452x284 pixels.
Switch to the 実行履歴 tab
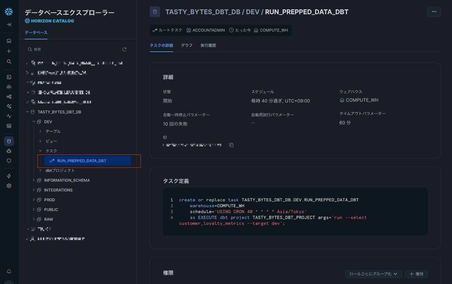(208, 46)
